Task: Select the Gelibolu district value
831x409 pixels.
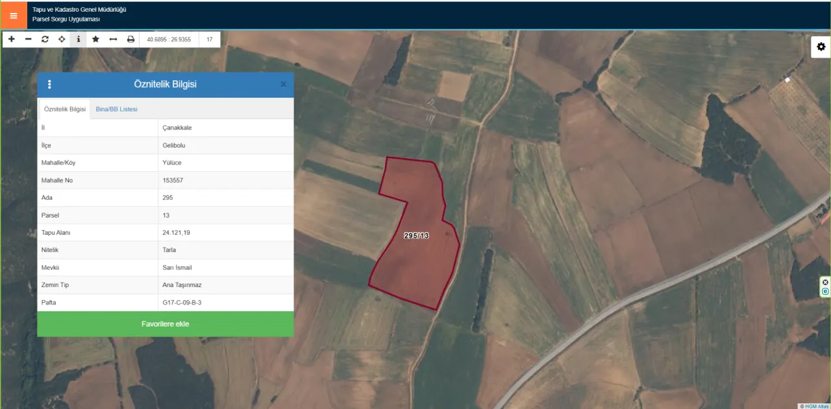Action: [175, 145]
